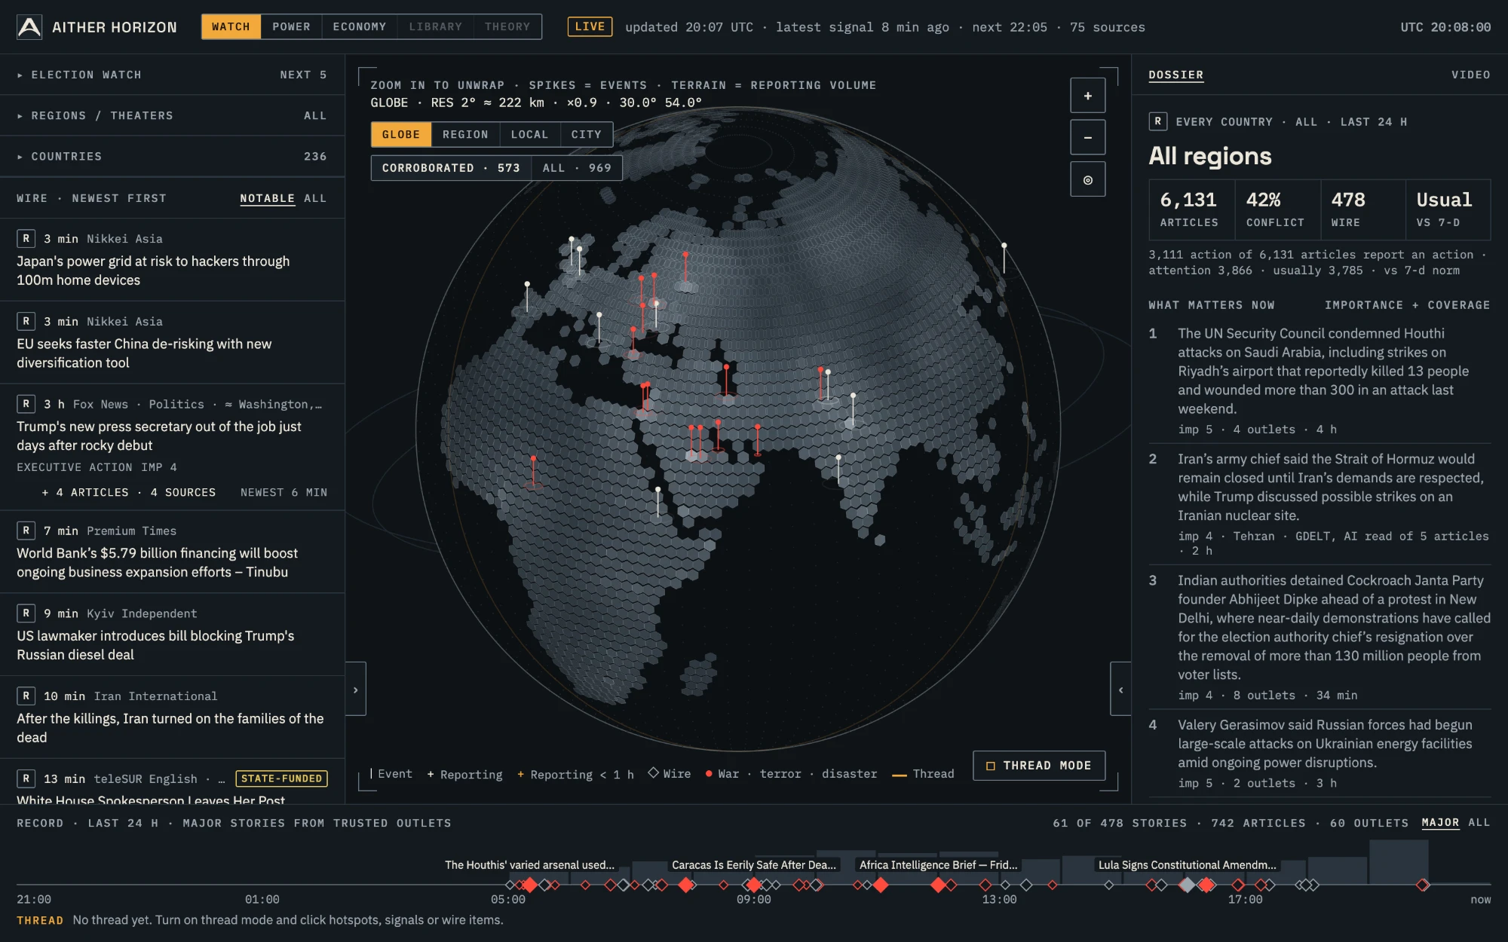Click the Aither Horizon logo icon
The image size is (1508, 942).
(29, 27)
